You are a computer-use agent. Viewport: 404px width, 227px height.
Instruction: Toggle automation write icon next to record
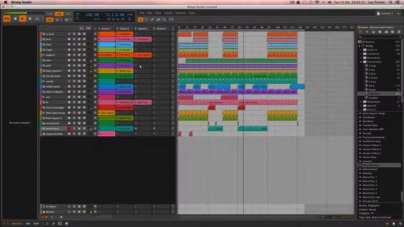(38, 18)
